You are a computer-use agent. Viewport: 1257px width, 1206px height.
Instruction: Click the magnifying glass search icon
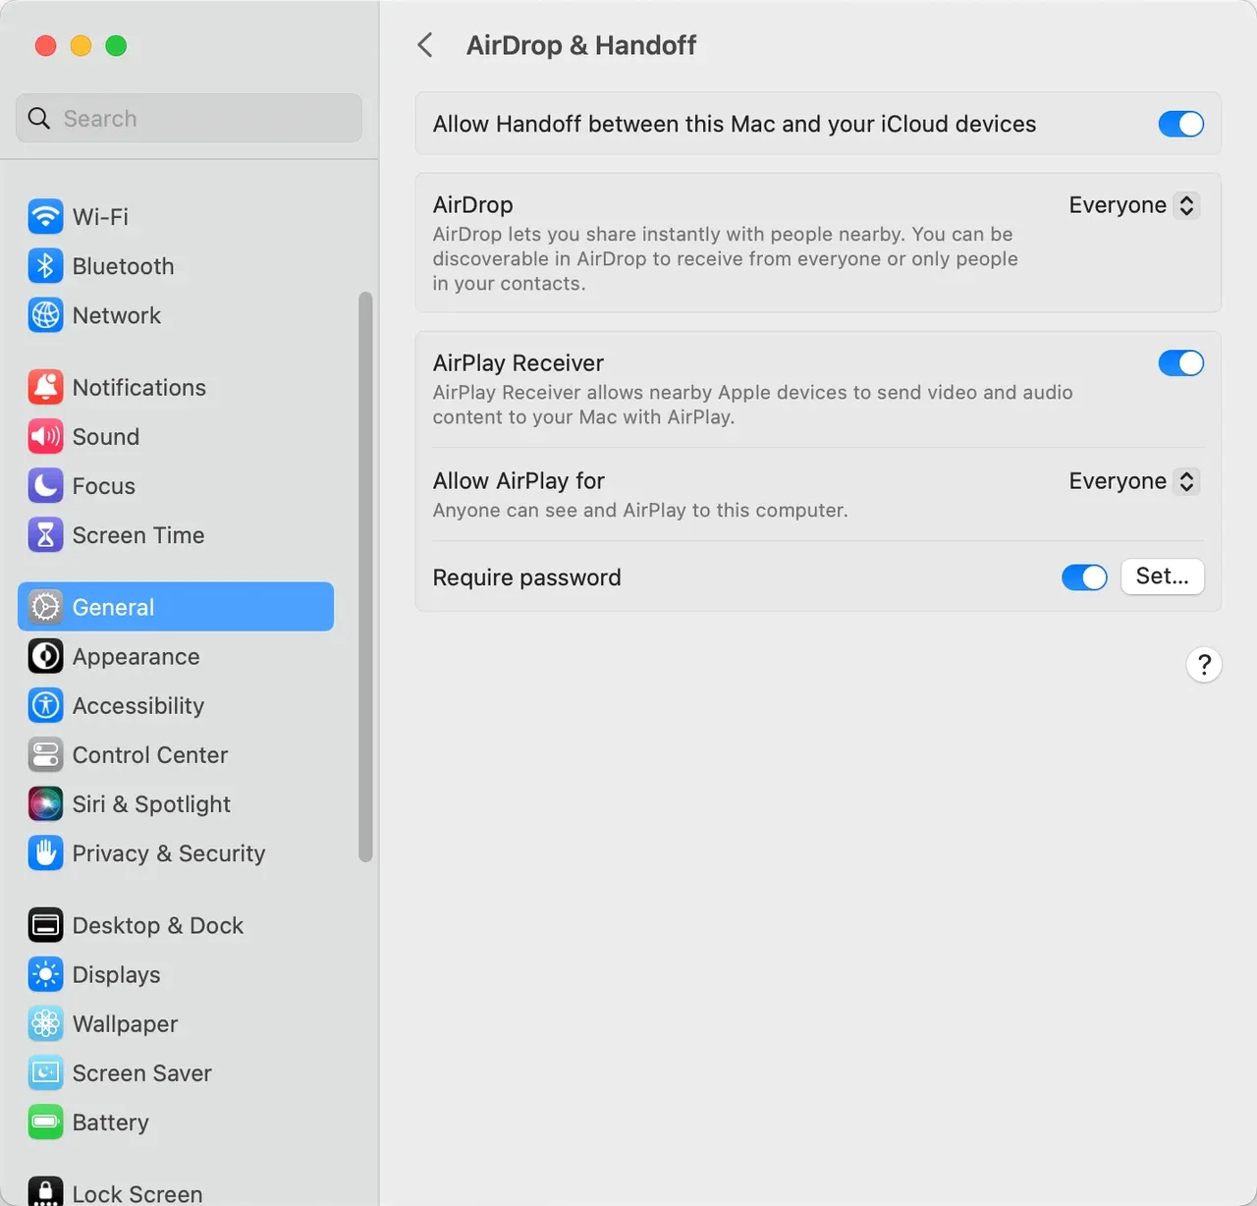pyautogui.click(x=39, y=118)
